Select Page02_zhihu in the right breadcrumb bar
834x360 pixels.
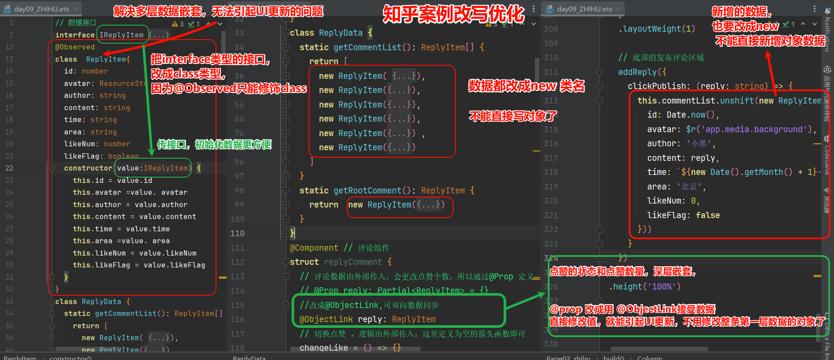coord(568,357)
